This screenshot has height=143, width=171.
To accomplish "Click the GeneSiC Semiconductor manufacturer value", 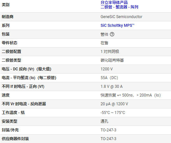I will point(121,17).
